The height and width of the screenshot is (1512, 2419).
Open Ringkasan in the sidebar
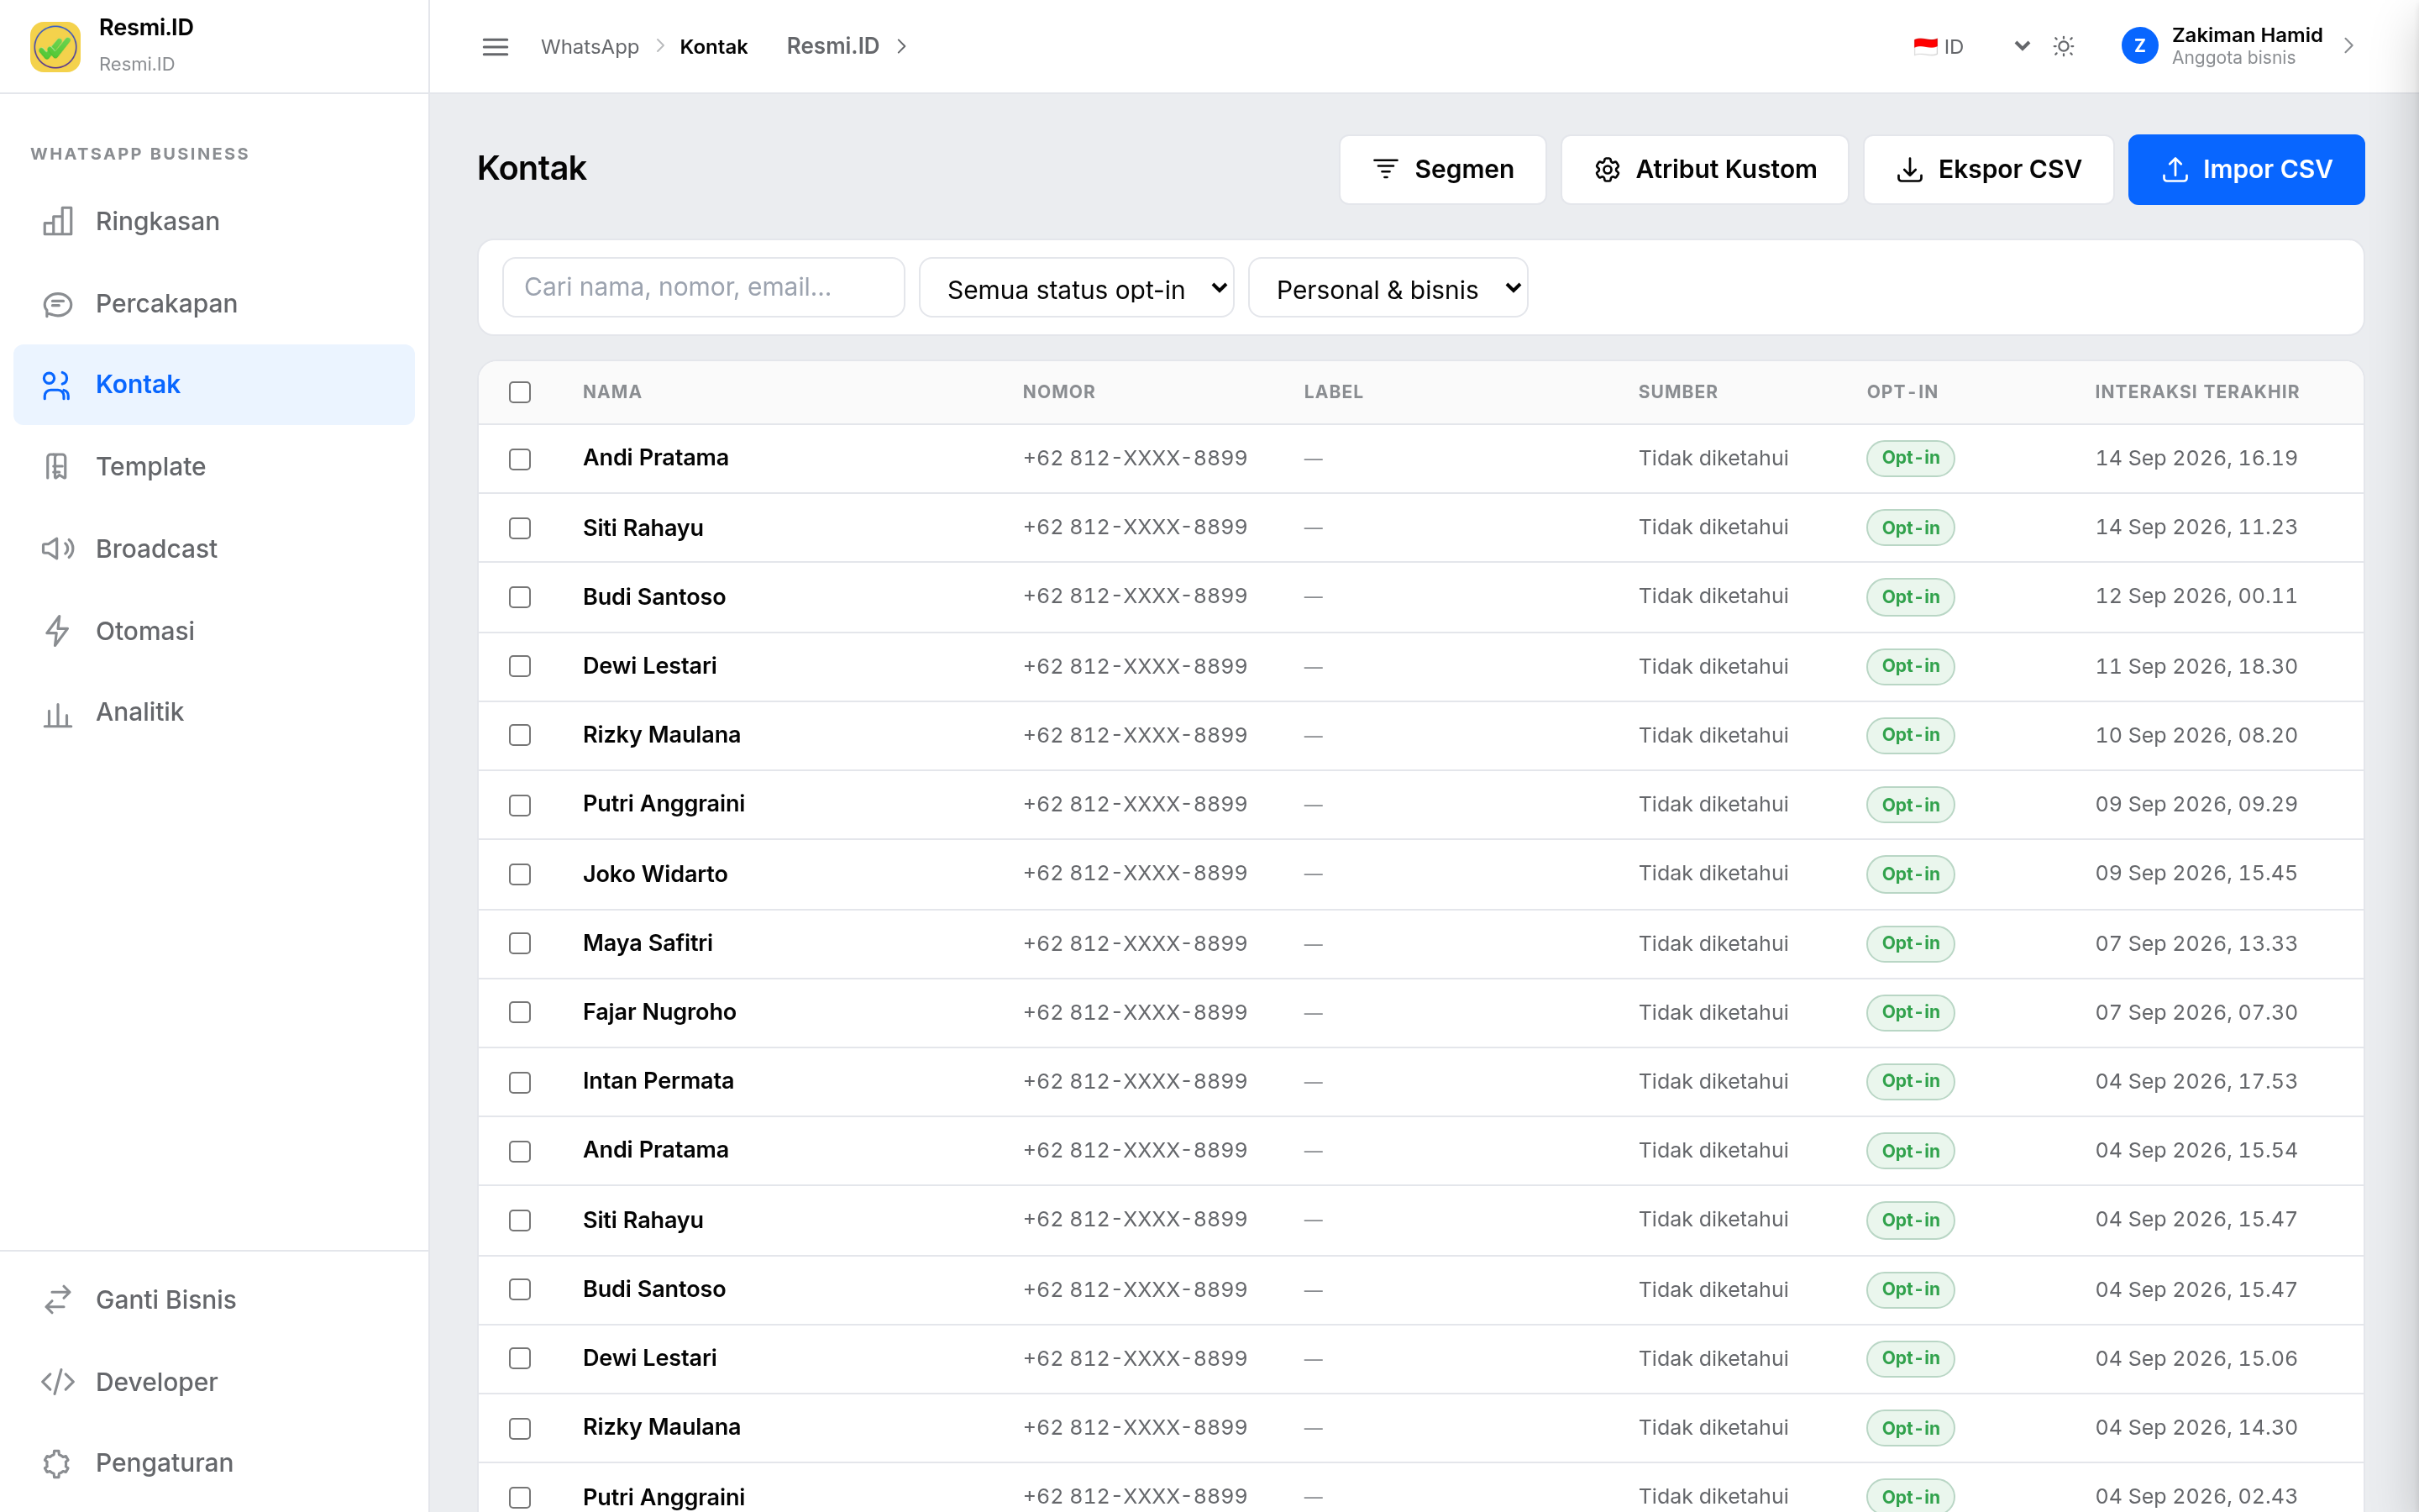click(x=214, y=221)
